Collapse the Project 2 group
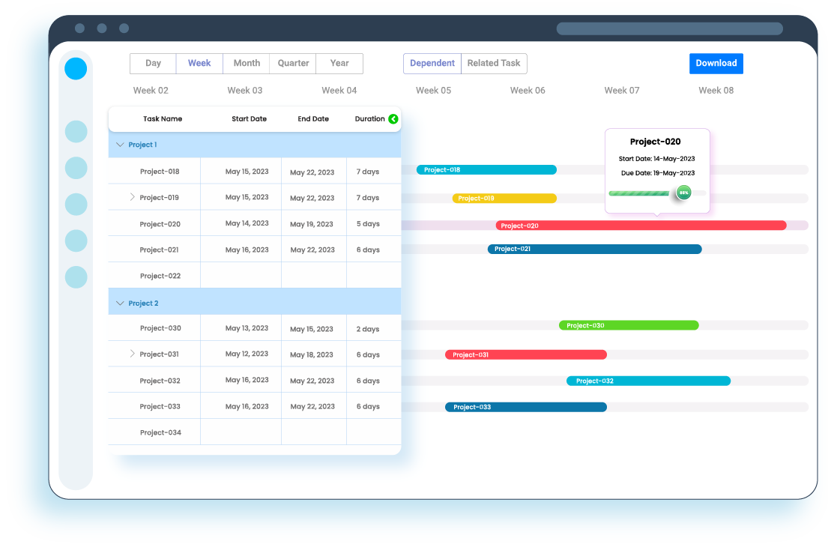Screen dimensions: 828x550 pos(121,302)
